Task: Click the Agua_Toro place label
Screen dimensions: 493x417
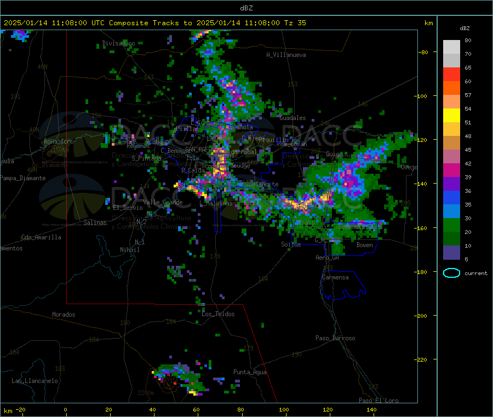Action: tap(59, 141)
